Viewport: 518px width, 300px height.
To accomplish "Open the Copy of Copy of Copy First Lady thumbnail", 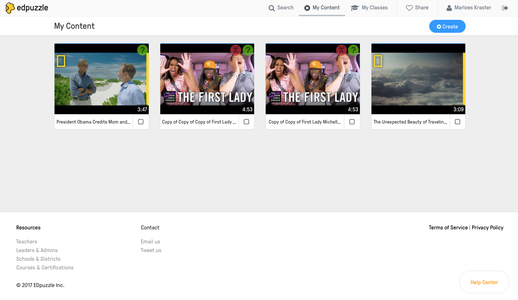I will 207,79.
